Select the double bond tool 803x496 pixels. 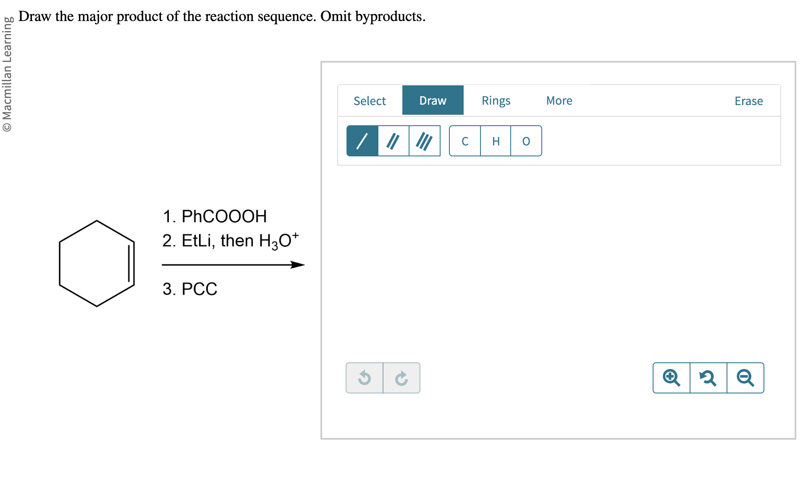point(394,141)
